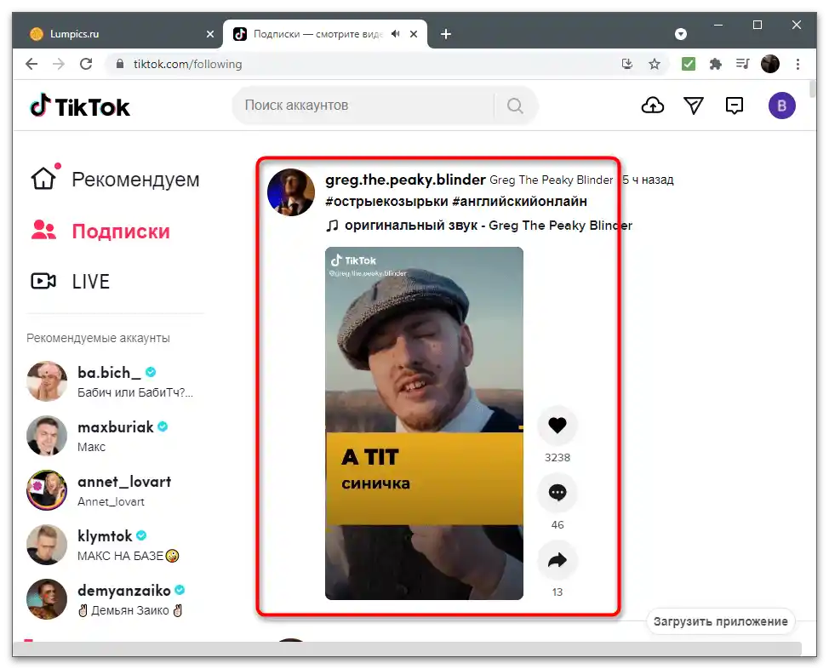Open the оригинальный звук sound link
Viewport: 829px width, 669px height.
pyautogui.click(x=488, y=226)
